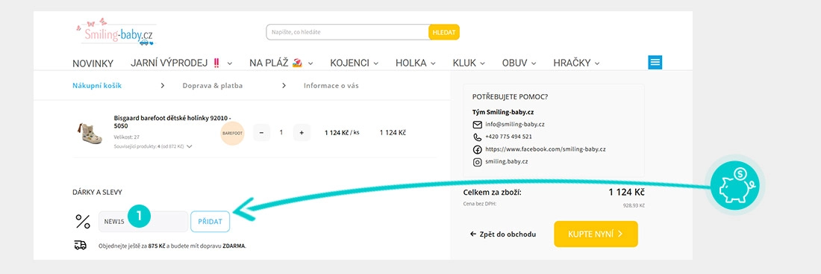Click the quantity value 1
Viewport: 821px width, 274px height.
[x=281, y=133]
